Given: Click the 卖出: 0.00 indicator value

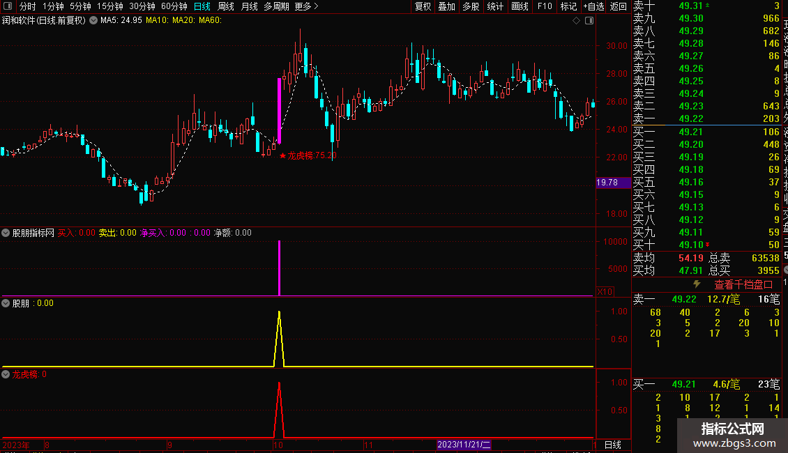Looking at the screenshot, I should (x=117, y=233).
